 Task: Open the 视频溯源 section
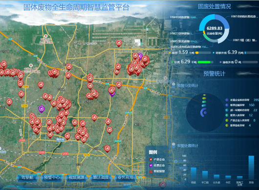tap(76, 178)
